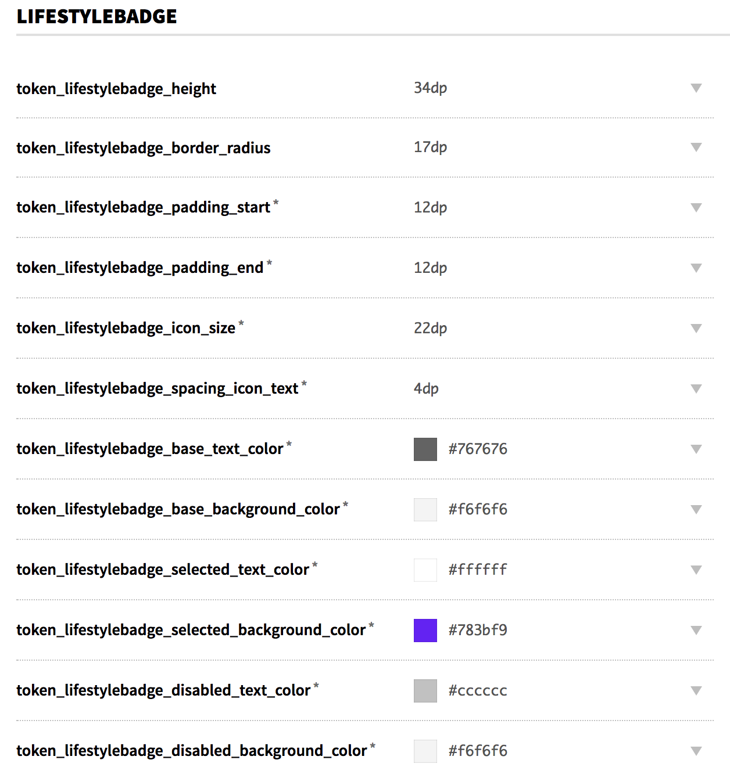730x778 pixels.
Task: Expand the spacing_icon_text token row arrow
Action: (696, 389)
